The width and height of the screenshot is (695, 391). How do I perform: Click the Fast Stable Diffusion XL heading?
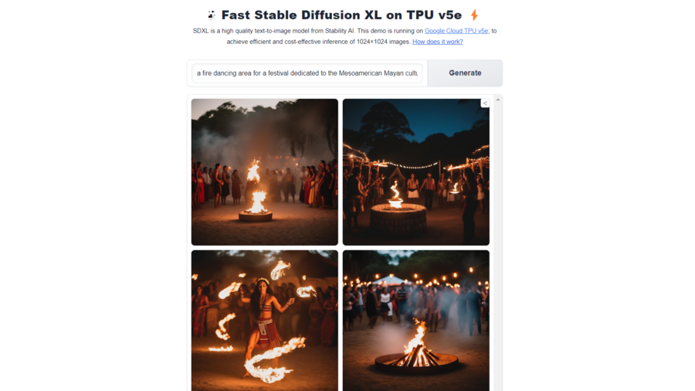point(341,15)
